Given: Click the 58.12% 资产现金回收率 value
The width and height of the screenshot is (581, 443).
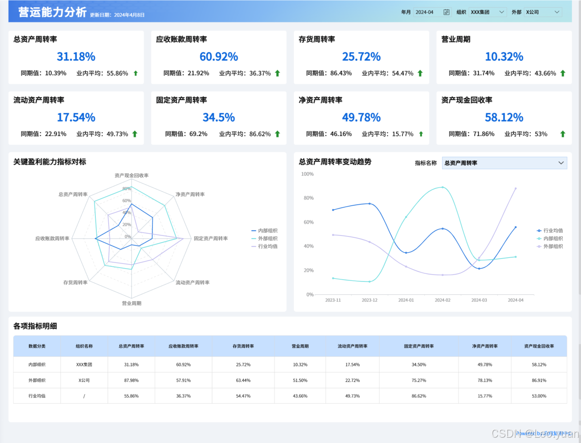Looking at the screenshot, I should coord(504,117).
